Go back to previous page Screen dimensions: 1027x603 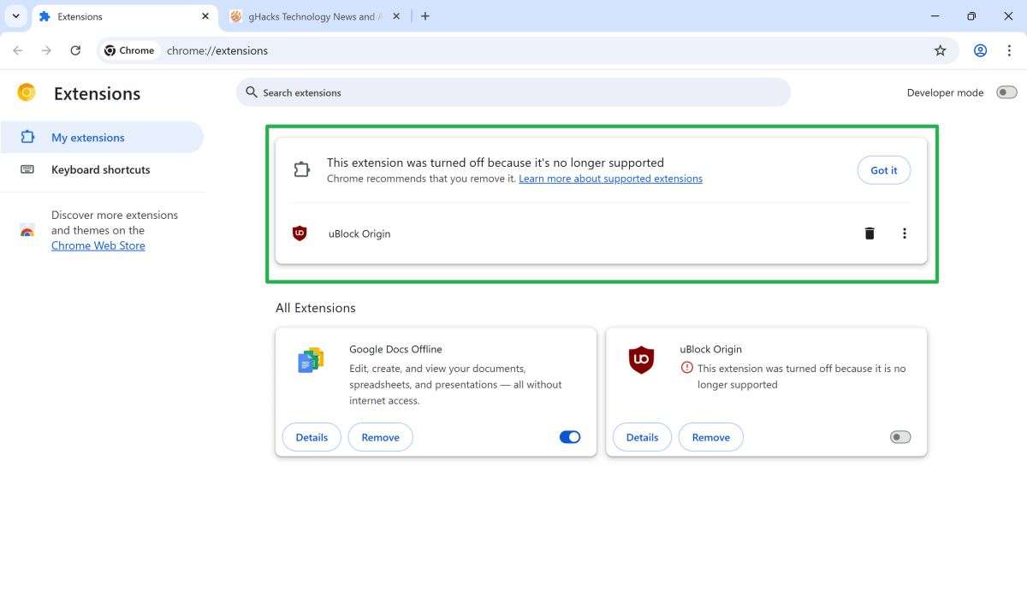tap(18, 50)
